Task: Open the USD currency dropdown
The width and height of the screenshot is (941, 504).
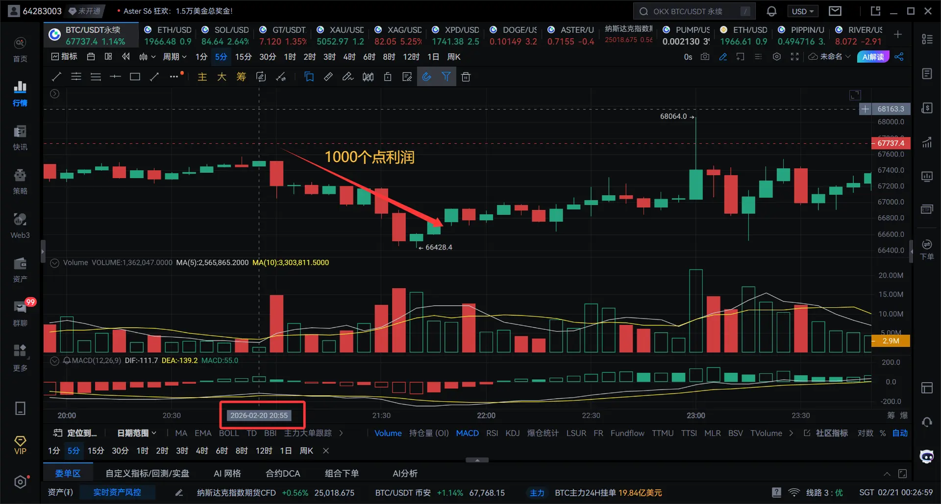Action: click(803, 11)
